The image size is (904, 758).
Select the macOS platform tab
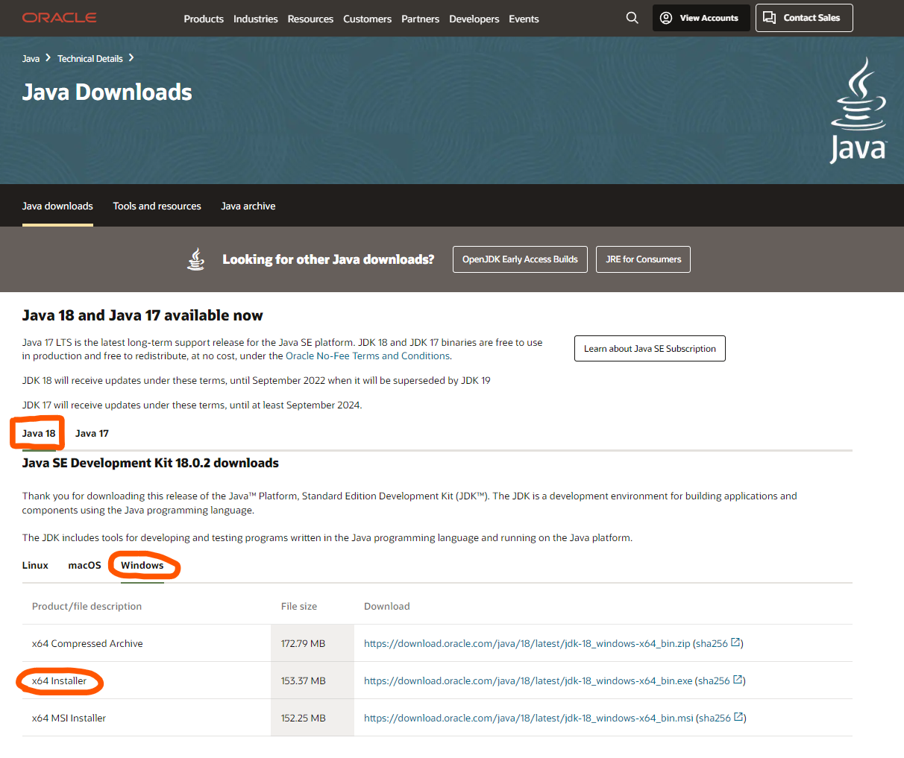point(84,565)
